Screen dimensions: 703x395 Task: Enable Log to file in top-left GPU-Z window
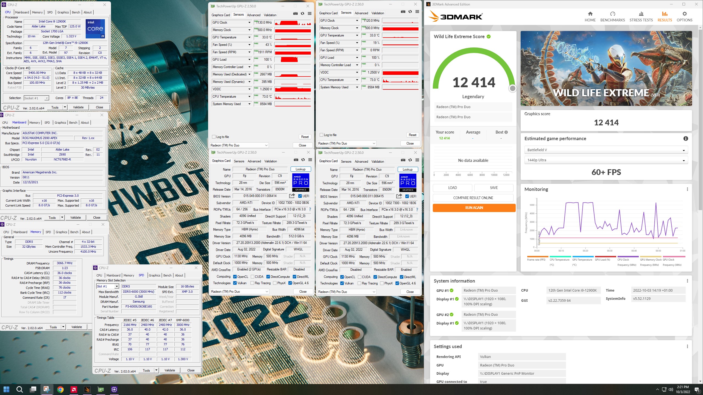pos(214,137)
